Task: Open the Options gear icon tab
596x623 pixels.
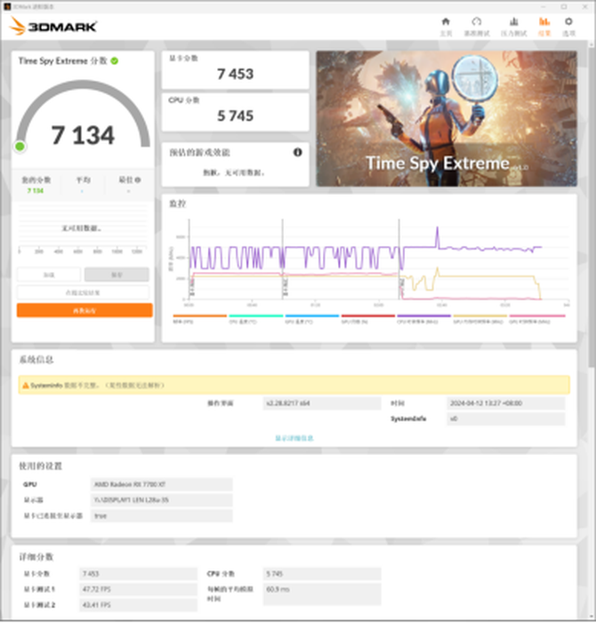Action: click(568, 21)
